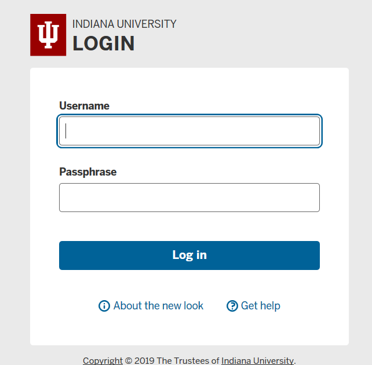Focus the Passphrase text field
The image size is (372, 365).
(189, 198)
